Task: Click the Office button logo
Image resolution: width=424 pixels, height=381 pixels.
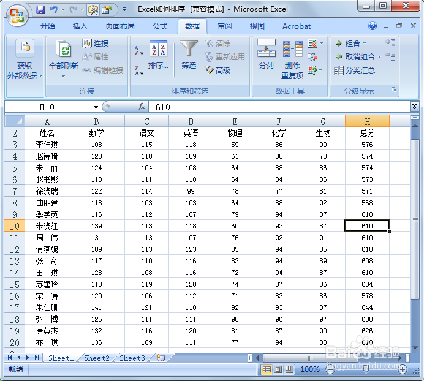Action: 17,15
